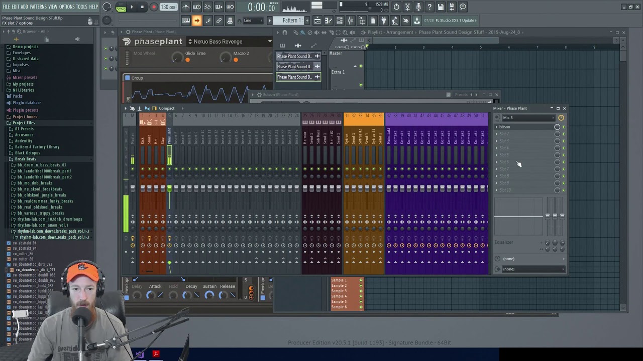Viewport: 643px width, 361px height.
Task: Toggle the Edison effect slot enable LED
Action: coord(564,127)
